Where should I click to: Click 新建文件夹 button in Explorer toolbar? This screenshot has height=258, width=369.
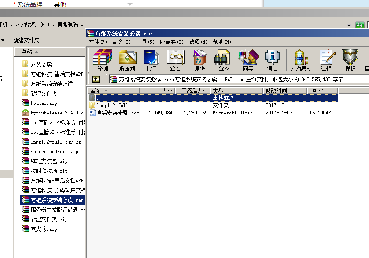(x=26, y=40)
